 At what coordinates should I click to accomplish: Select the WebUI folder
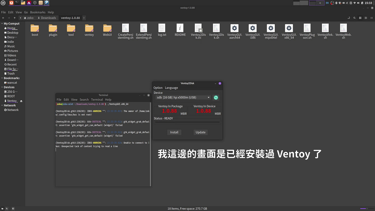pyautogui.click(x=107, y=30)
